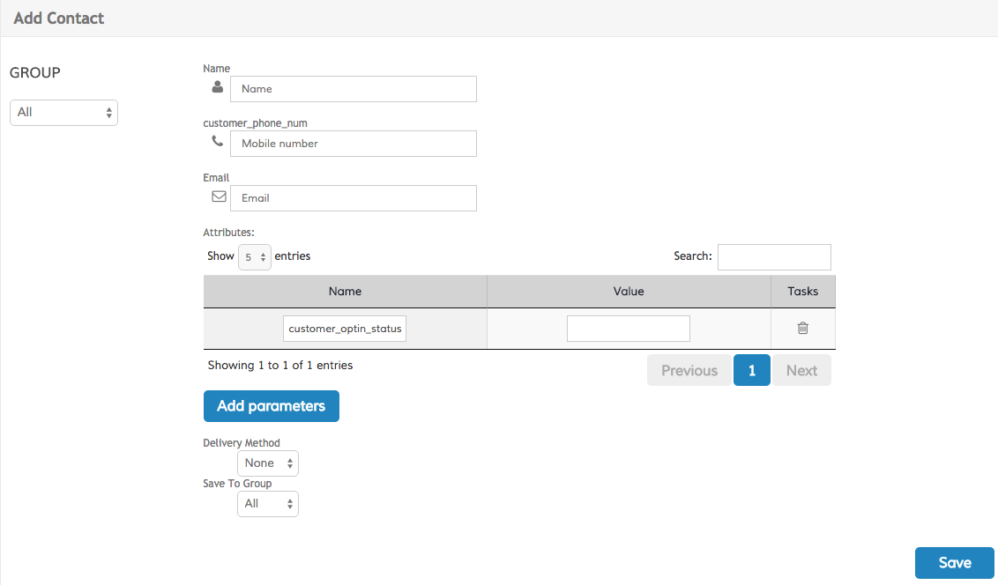Click the attributes Search box

coord(774,257)
